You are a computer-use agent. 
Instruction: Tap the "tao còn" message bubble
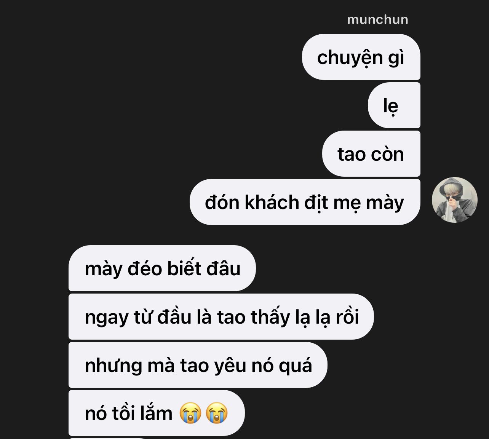(x=371, y=154)
